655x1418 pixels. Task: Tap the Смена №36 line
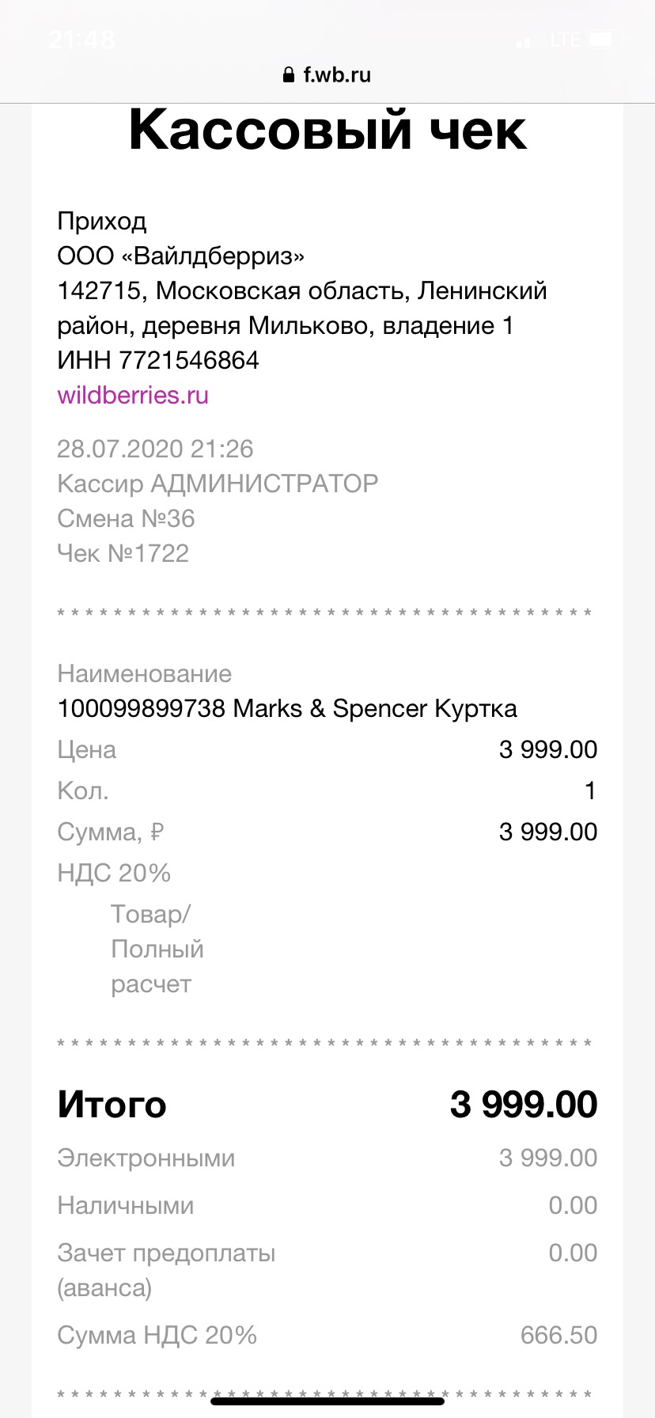pos(126,518)
